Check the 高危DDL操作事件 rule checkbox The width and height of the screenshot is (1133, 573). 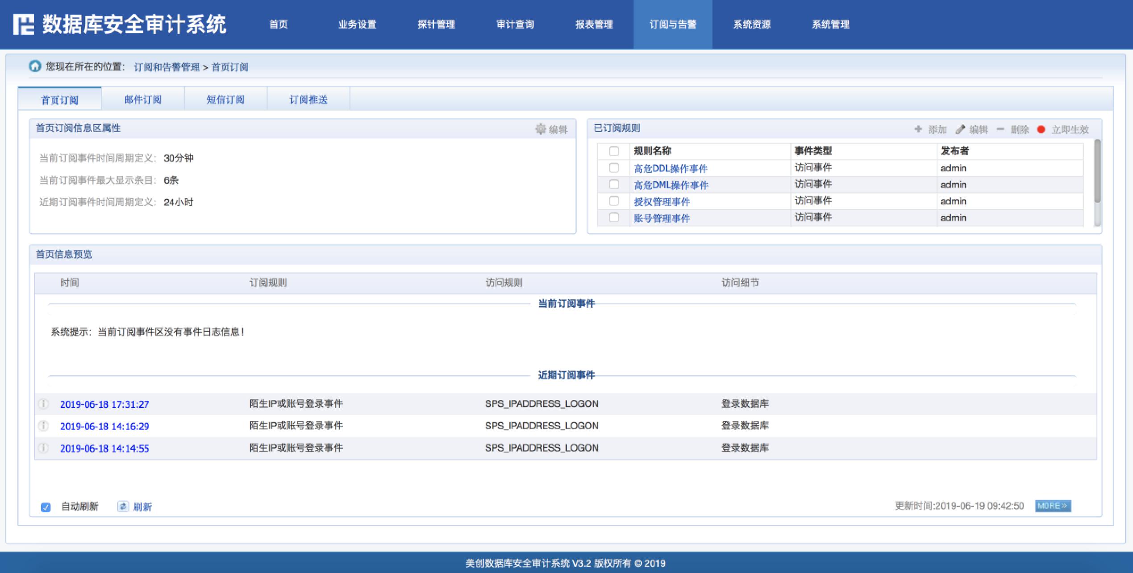click(x=614, y=168)
